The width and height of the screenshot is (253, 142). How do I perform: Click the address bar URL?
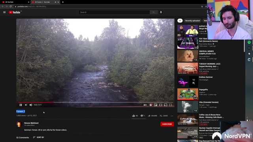[x=32, y=6]
